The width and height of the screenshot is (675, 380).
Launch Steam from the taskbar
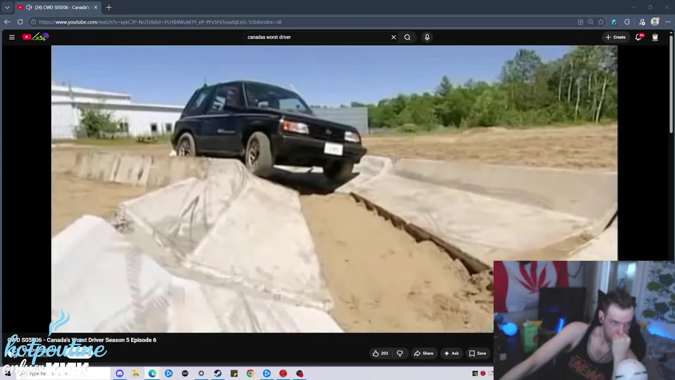[217, 374]
